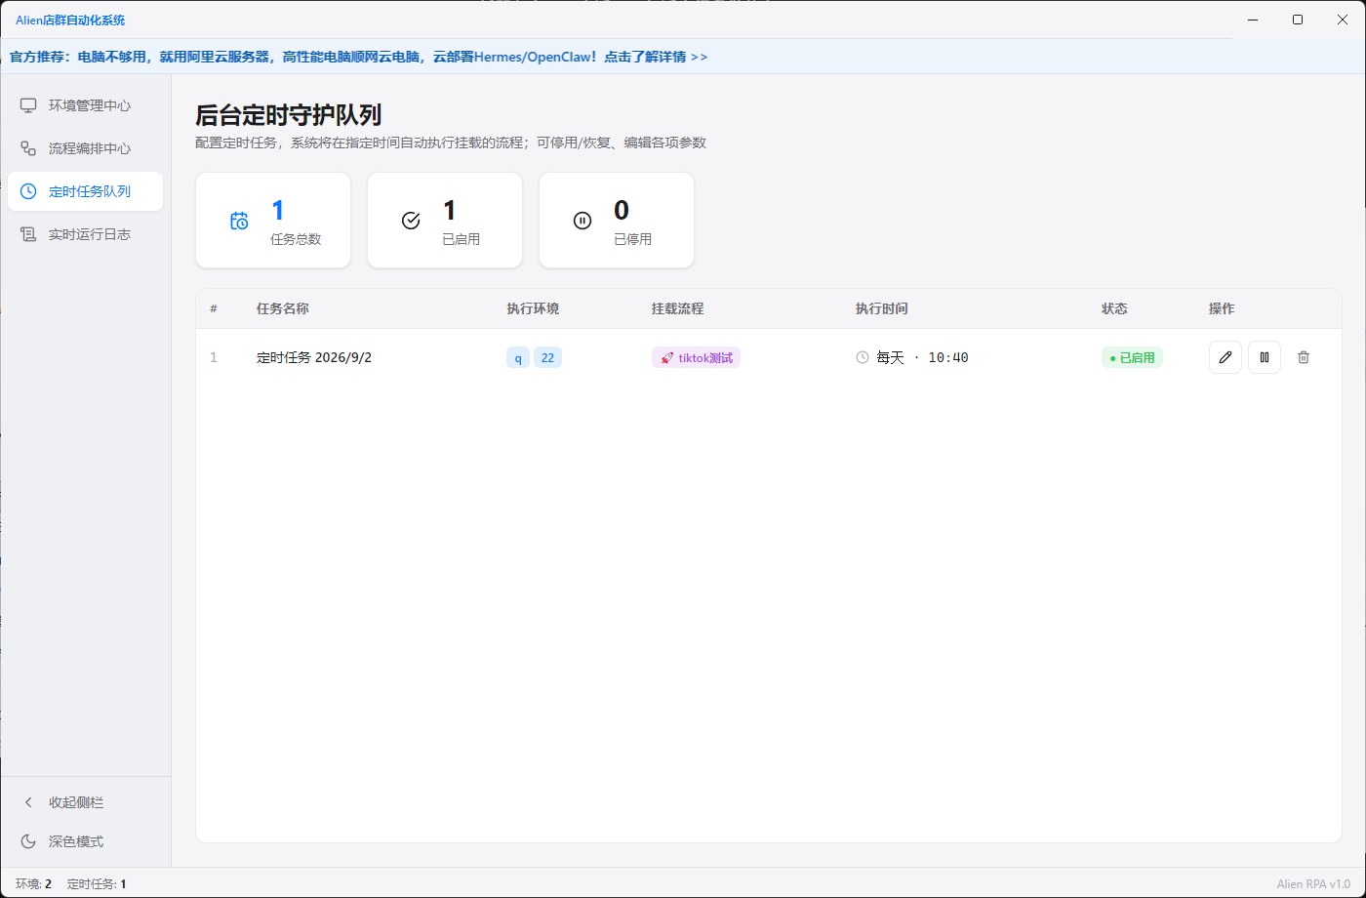Click the 环境: 2 status bar entry
Viewport: 1366px width, 898px height.
pyautogui.click(x=33, y=884)
